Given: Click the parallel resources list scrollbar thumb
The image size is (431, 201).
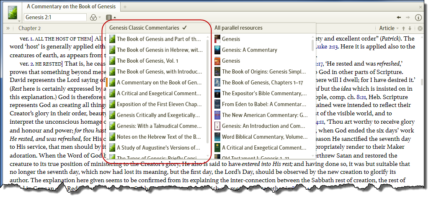Looking at the screenshot, I should click(312, 45).
